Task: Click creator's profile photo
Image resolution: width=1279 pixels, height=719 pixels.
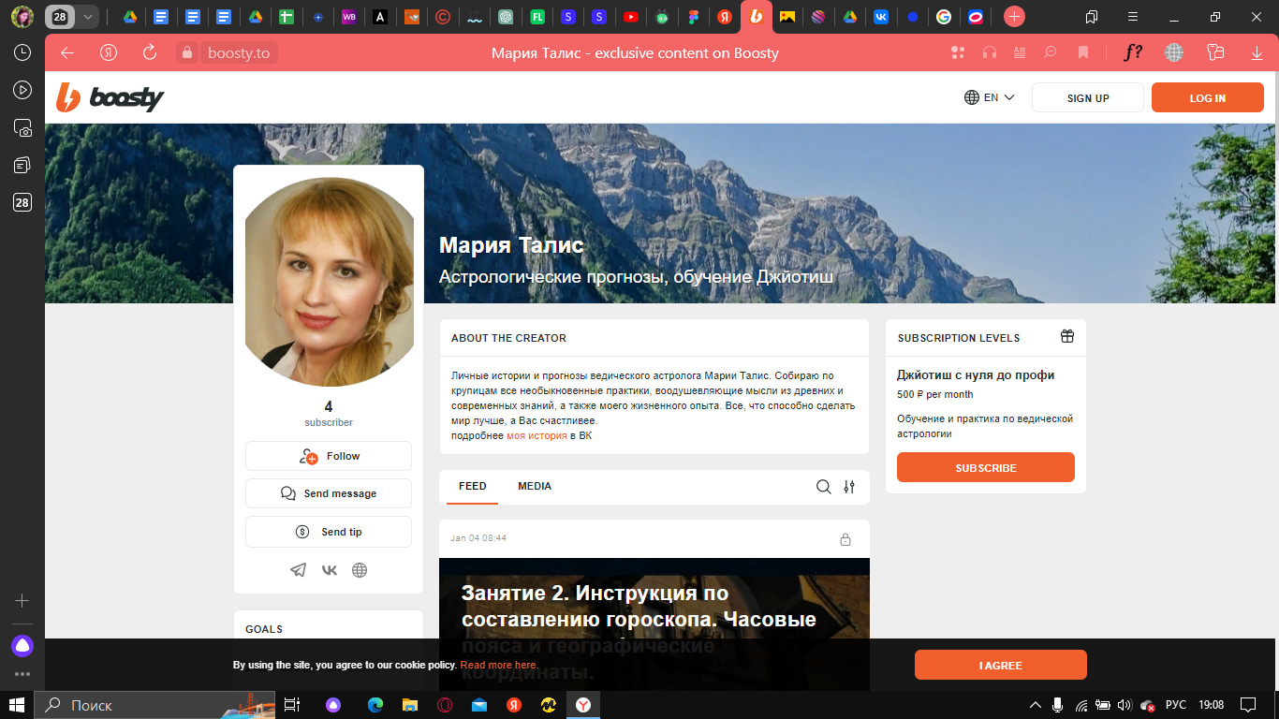Action: tap(329, 282)
